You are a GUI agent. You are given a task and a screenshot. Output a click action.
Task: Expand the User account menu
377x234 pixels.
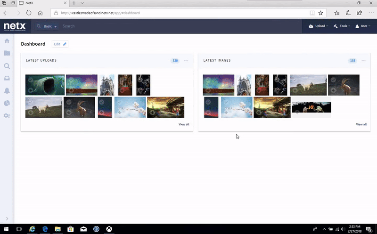click(363, 26)
